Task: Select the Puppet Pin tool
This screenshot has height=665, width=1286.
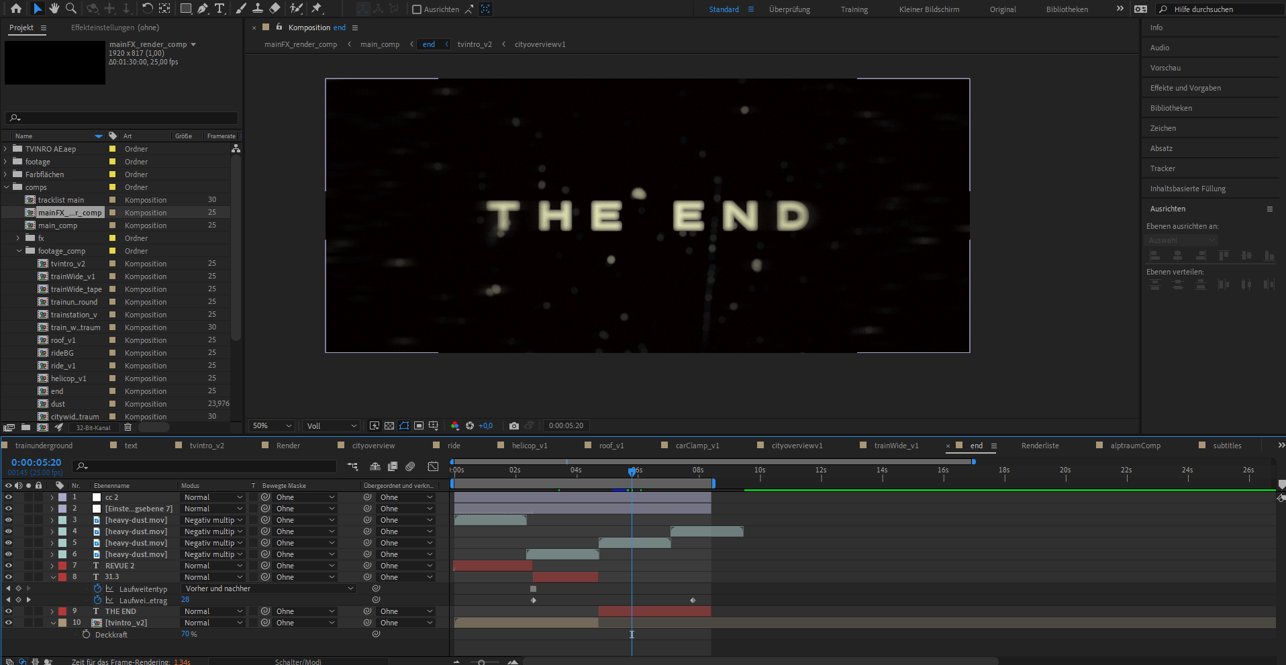Action: 317,9
